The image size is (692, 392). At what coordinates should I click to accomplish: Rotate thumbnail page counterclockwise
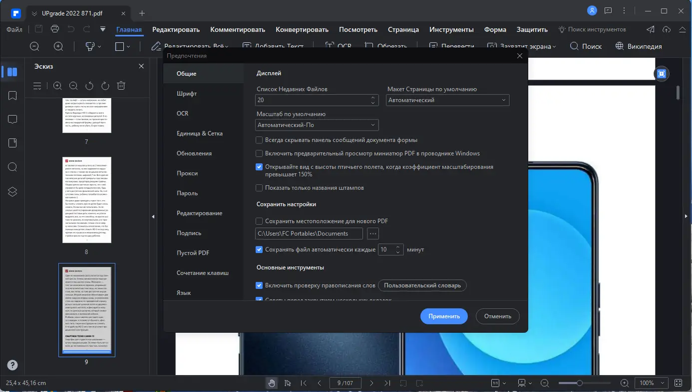[x=89, y=86]
